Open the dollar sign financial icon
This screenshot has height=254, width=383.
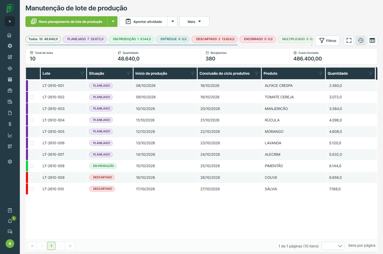pyautogui.click(x=10, y=124)
